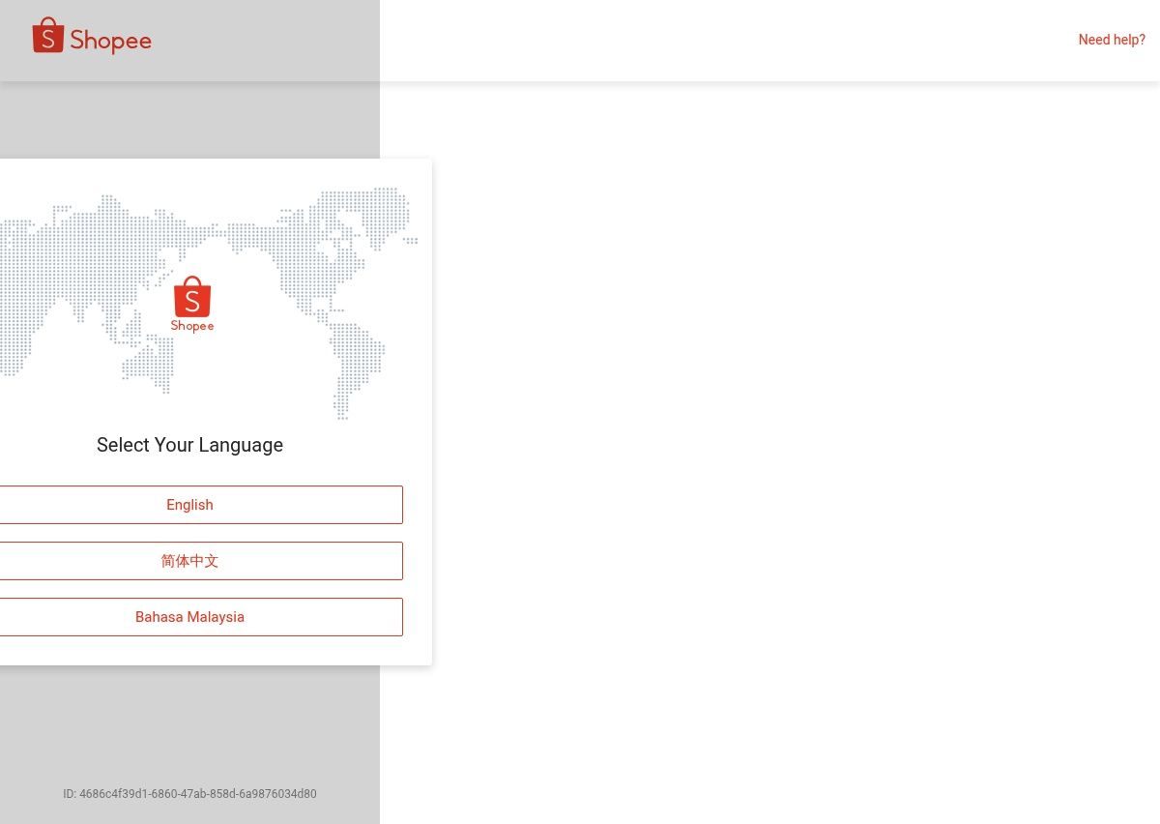1160x824 pixels.
Task: Click the card's white margin below Bahasa Malaysia
Action: click(x=189, y=651)
